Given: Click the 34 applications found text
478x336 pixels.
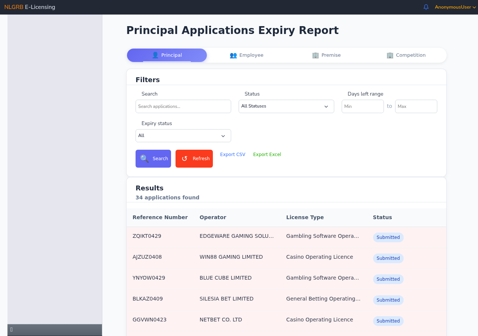Looking at the screenshot, I should click(167, 197).
